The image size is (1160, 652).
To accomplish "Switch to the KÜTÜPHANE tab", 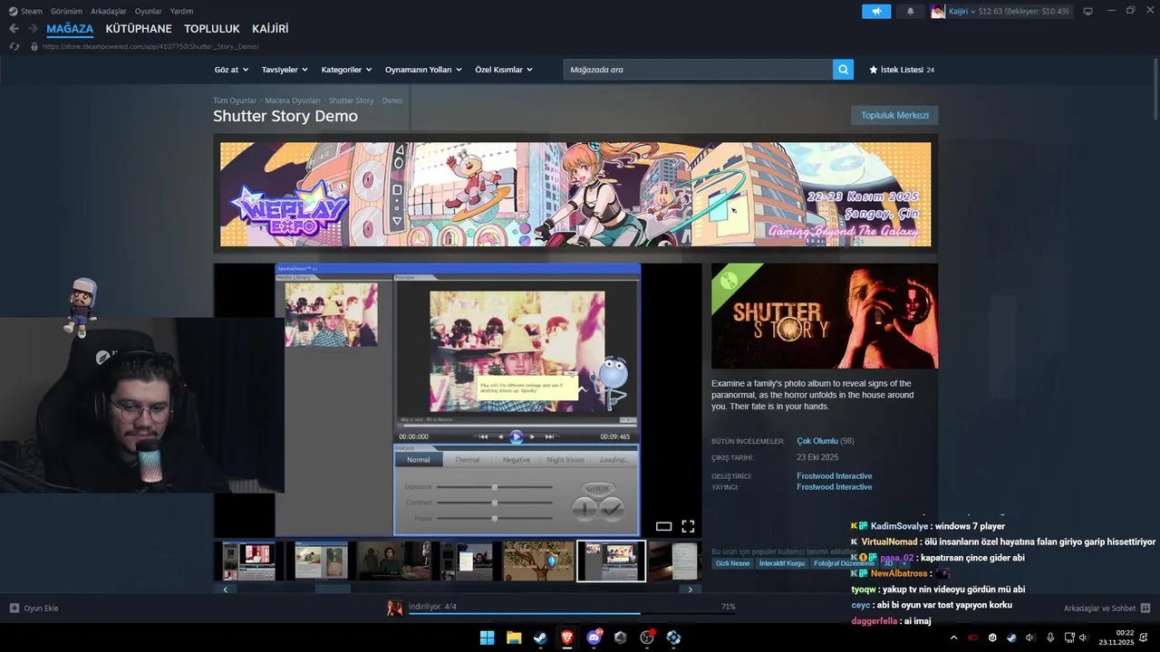I will point(139,29).
